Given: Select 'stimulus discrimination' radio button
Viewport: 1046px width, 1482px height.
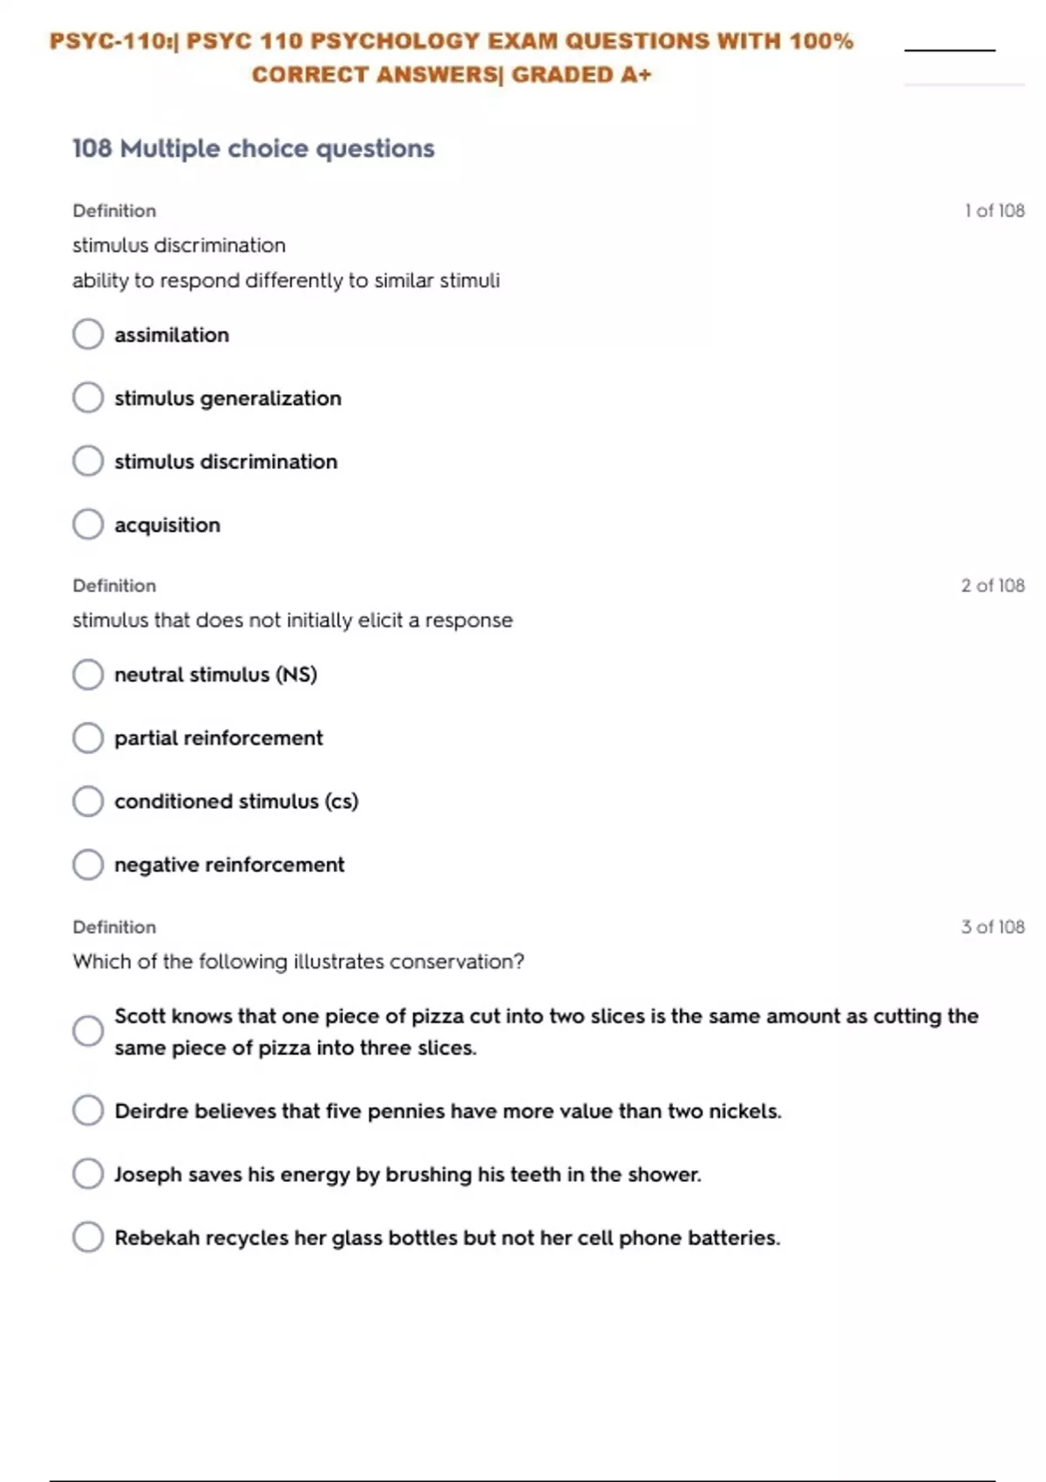Looking at the screenshot, I should coord(88,461).
